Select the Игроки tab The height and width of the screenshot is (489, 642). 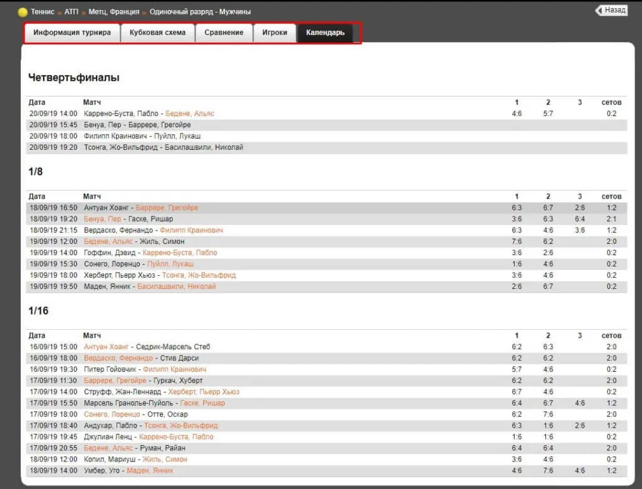(275, 33)
